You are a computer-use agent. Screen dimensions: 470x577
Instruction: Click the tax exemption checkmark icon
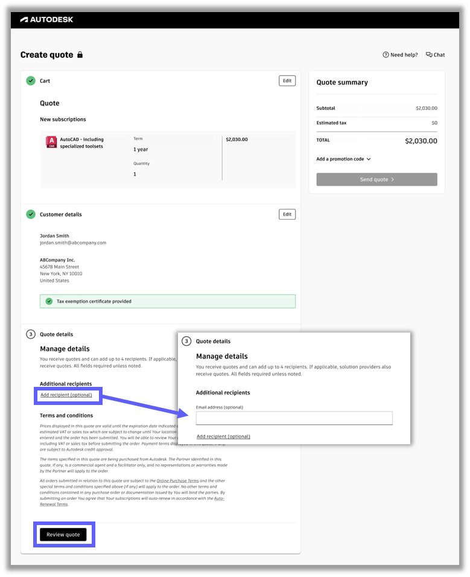(49, 301)
